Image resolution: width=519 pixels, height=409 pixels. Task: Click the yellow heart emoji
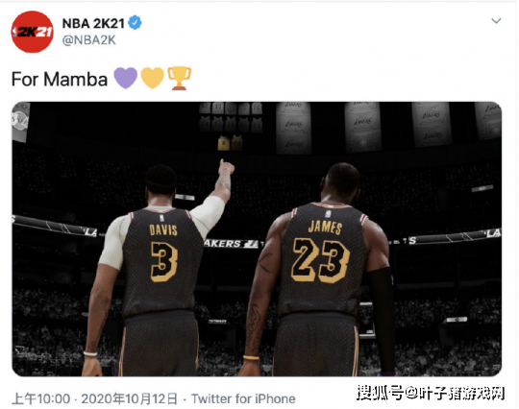153,78
